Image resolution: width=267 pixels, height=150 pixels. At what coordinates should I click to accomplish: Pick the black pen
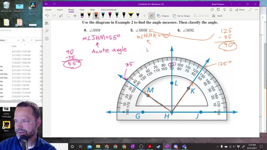pos(124,15)
